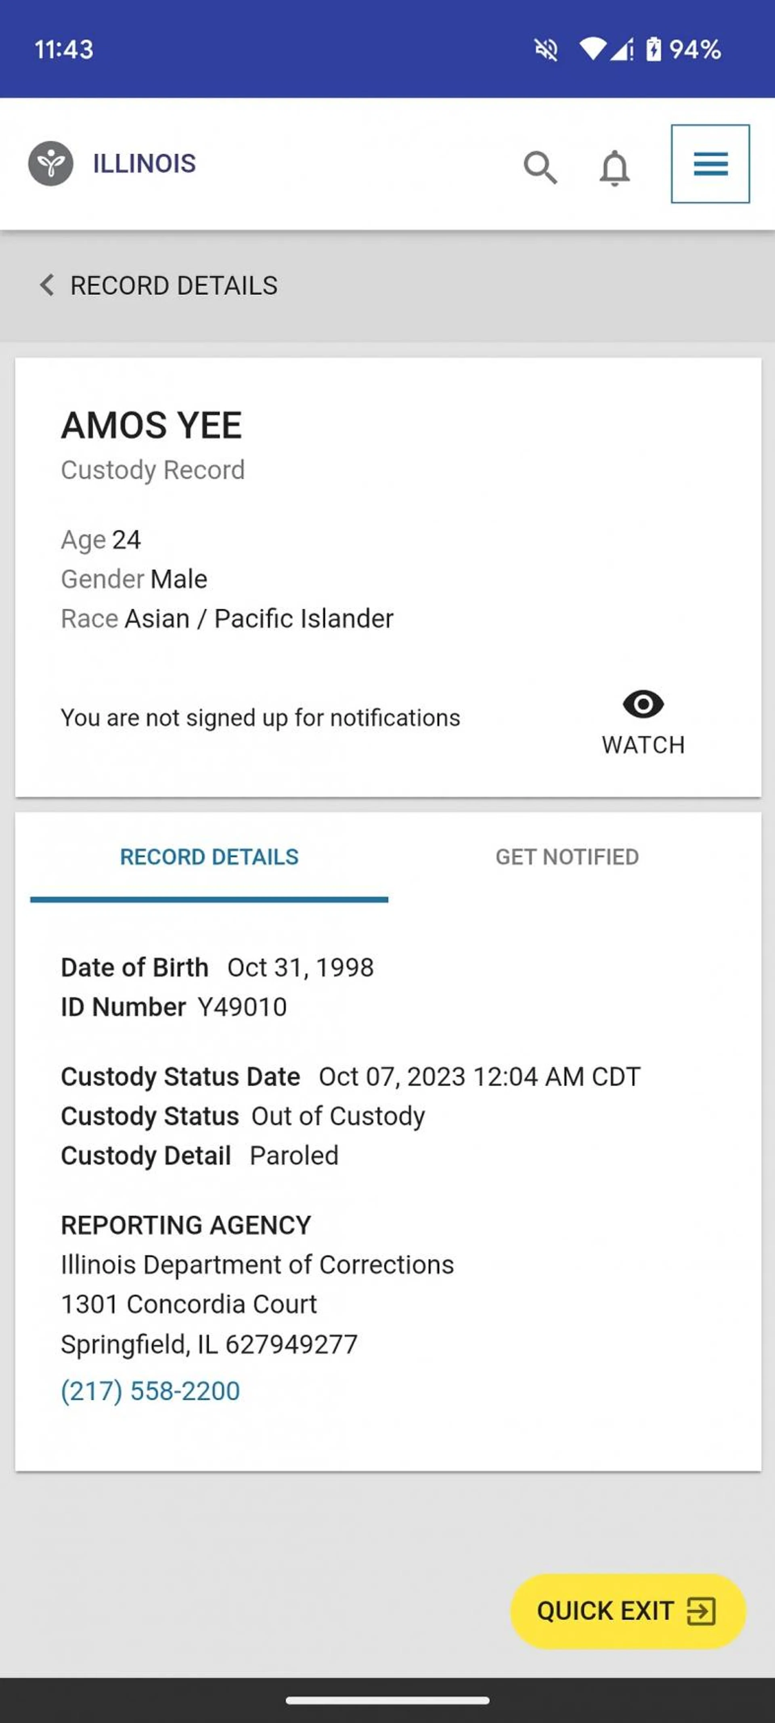Tap the Illinois leaf logo
The image size is (775, 1723).
click(x=51, y=163)
